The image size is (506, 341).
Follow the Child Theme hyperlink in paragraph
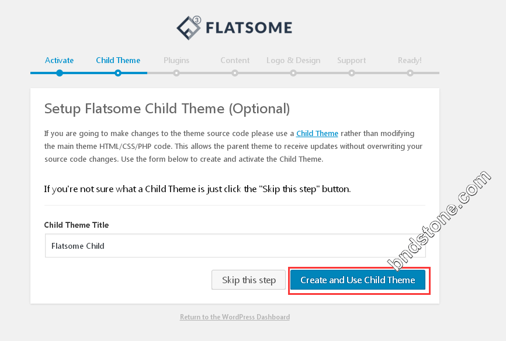(x=317, y=134)
